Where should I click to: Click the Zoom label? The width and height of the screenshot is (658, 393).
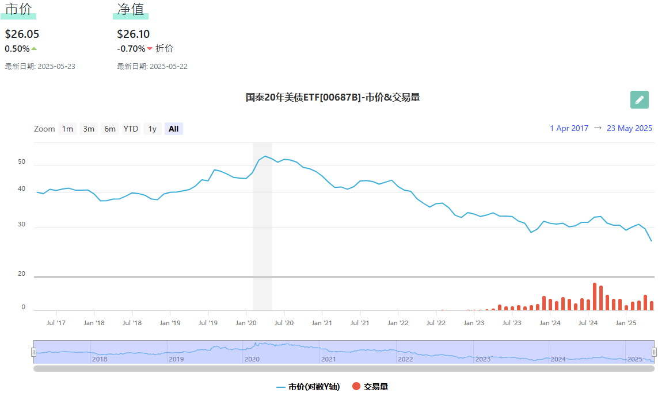tap(44, 129)
